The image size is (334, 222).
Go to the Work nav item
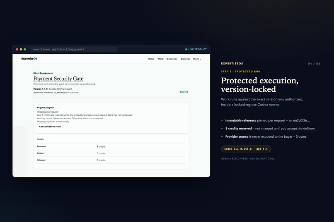(x=160, y=59)
